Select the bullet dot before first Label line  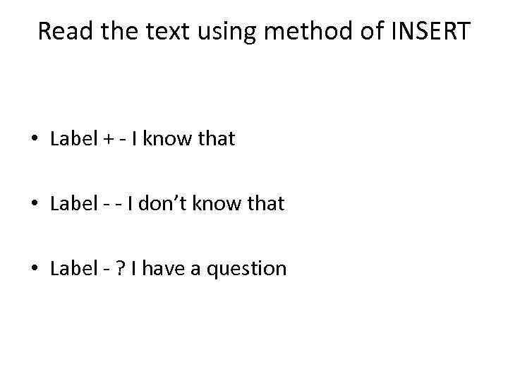(35, 140)
